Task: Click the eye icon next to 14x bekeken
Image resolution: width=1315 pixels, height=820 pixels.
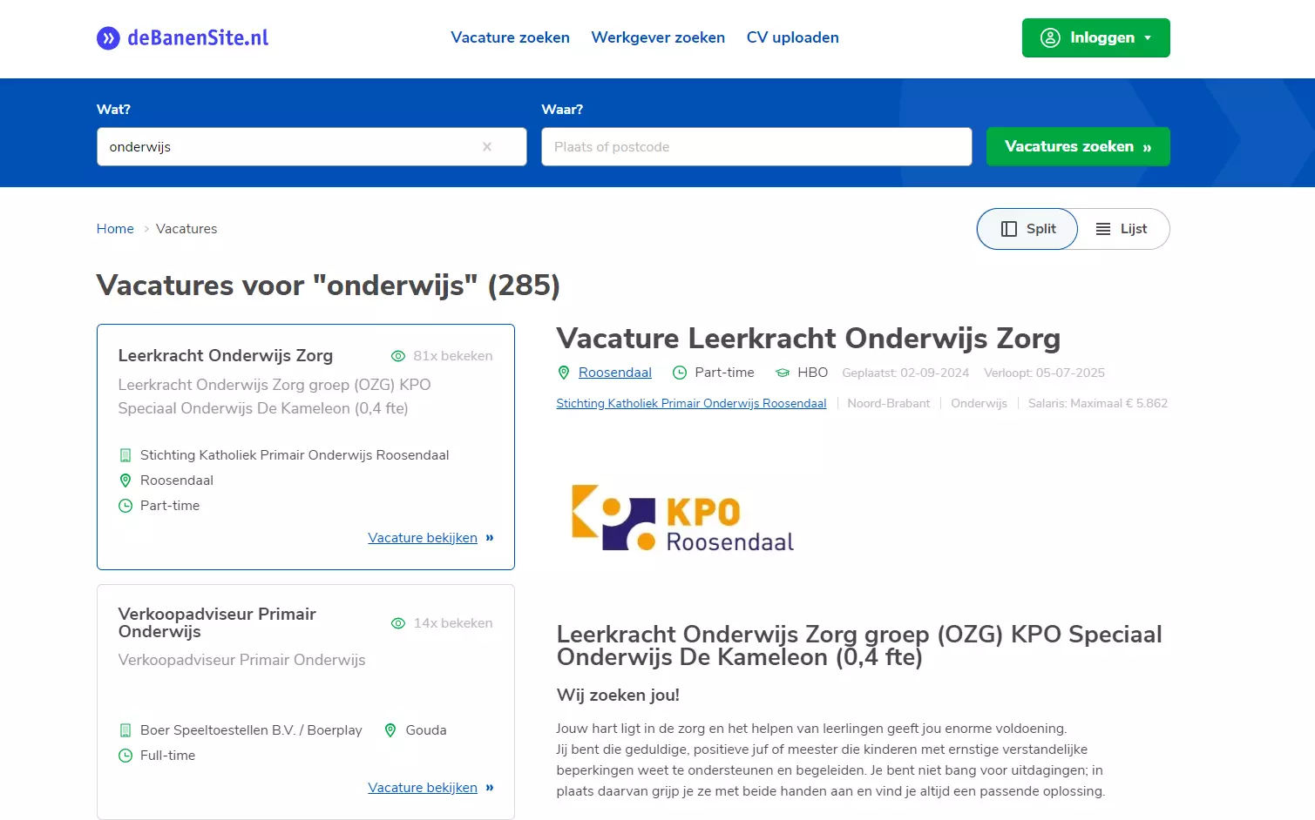Action: (398, 623)
